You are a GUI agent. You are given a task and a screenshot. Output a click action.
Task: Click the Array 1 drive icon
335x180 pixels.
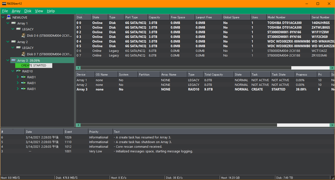coord(13,23)
